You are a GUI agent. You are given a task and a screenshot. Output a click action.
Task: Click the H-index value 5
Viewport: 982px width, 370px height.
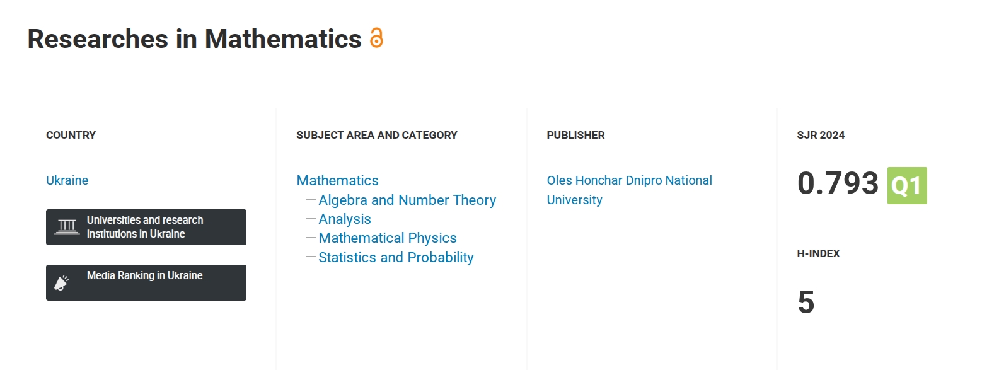click(806, 303)
